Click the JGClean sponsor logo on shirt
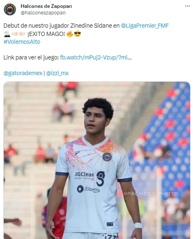This screenshot has width=193, height=239. (x=84, y=175)
